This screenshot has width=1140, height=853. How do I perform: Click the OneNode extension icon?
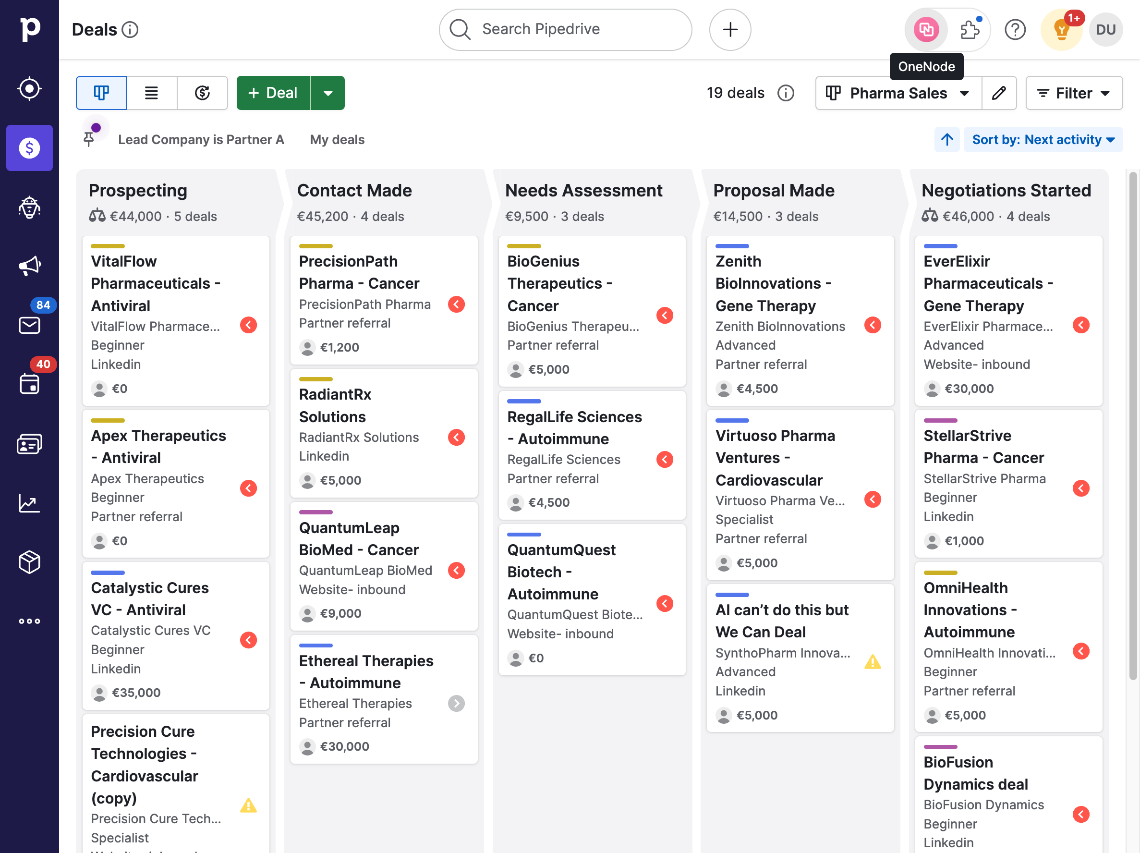point(926,29)
